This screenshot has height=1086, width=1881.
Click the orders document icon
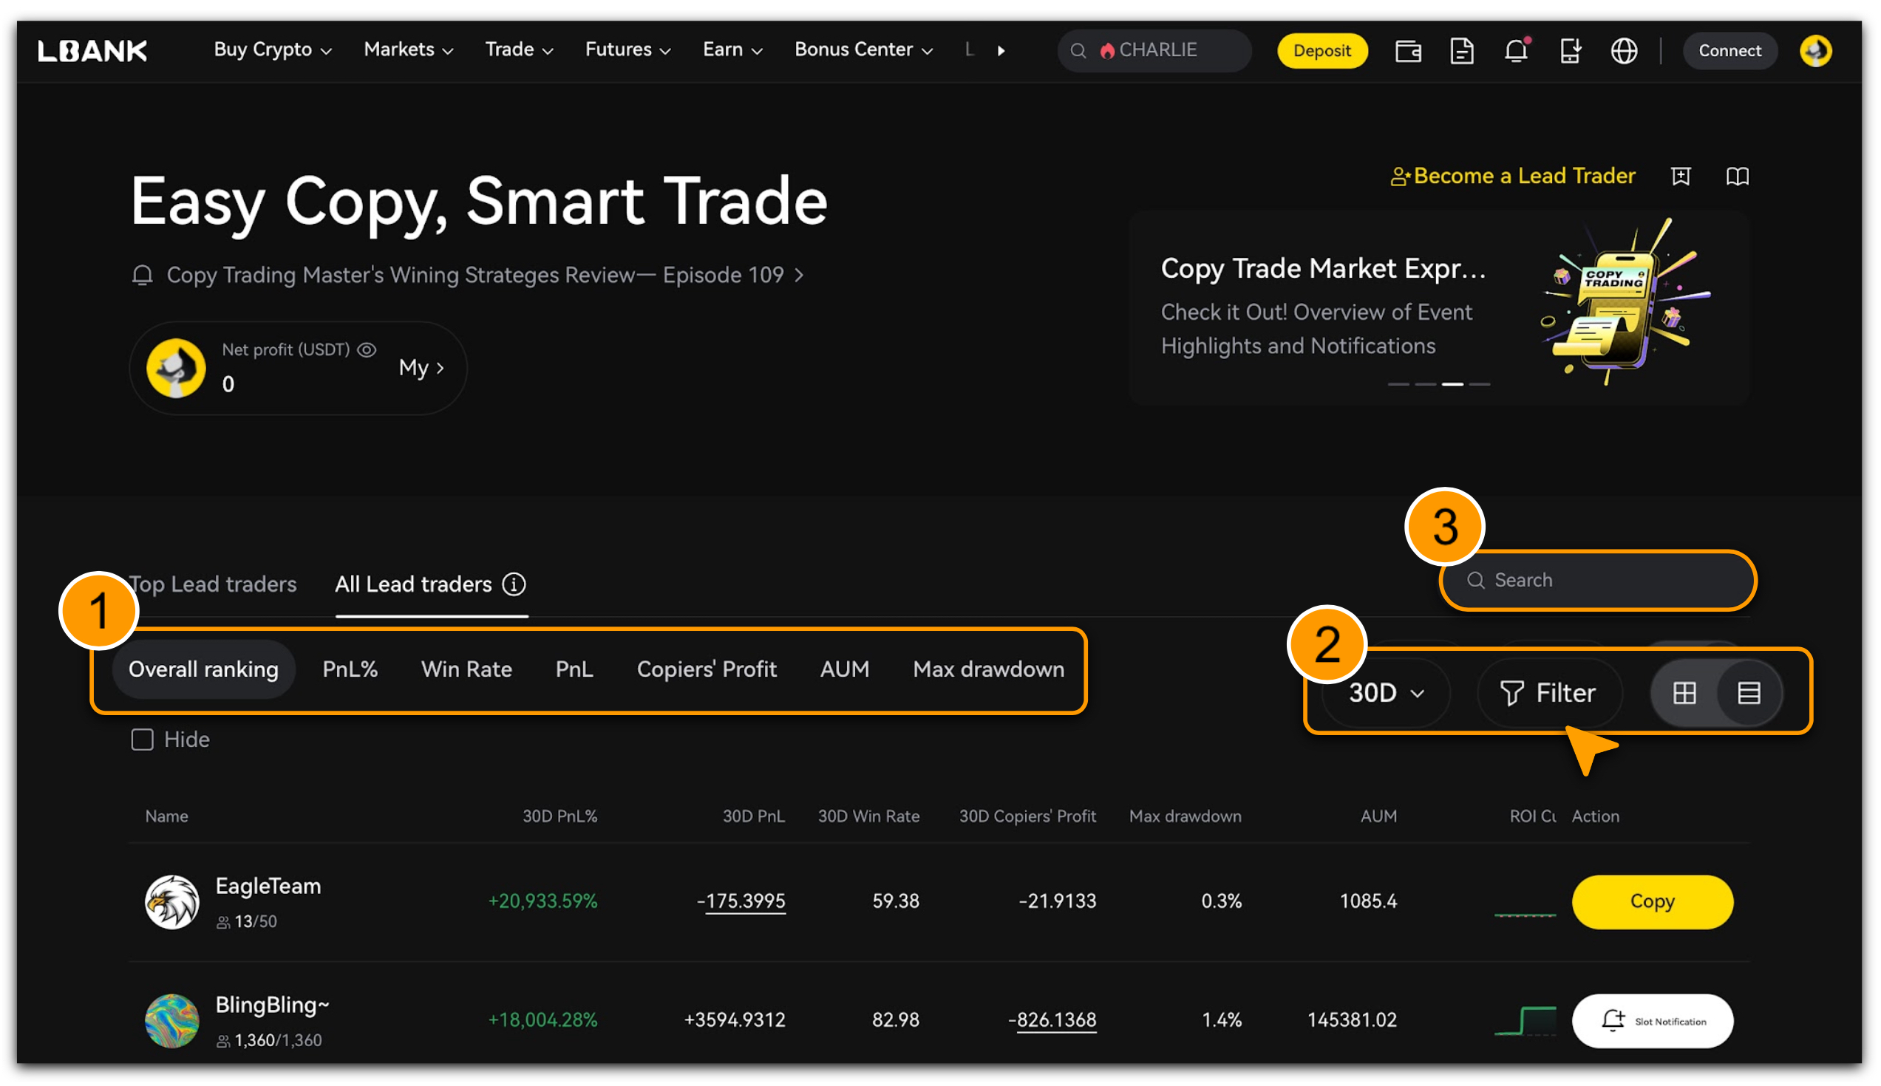1461,51
